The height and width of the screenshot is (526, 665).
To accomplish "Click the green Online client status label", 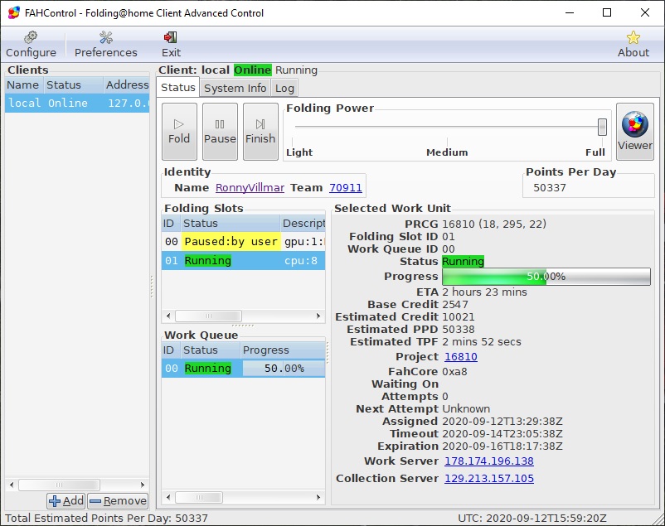I will point(252,70).
